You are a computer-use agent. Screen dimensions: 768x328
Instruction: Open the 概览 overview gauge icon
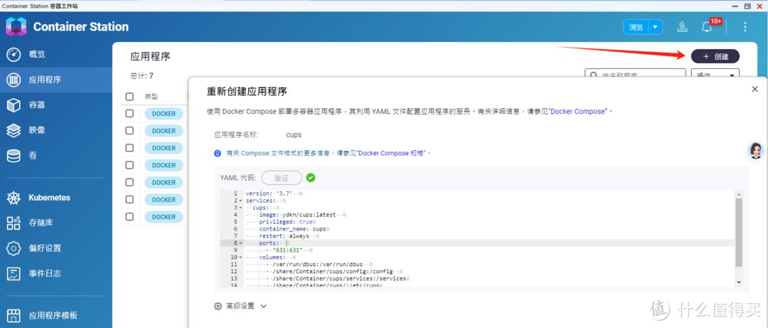coord(14,54)
